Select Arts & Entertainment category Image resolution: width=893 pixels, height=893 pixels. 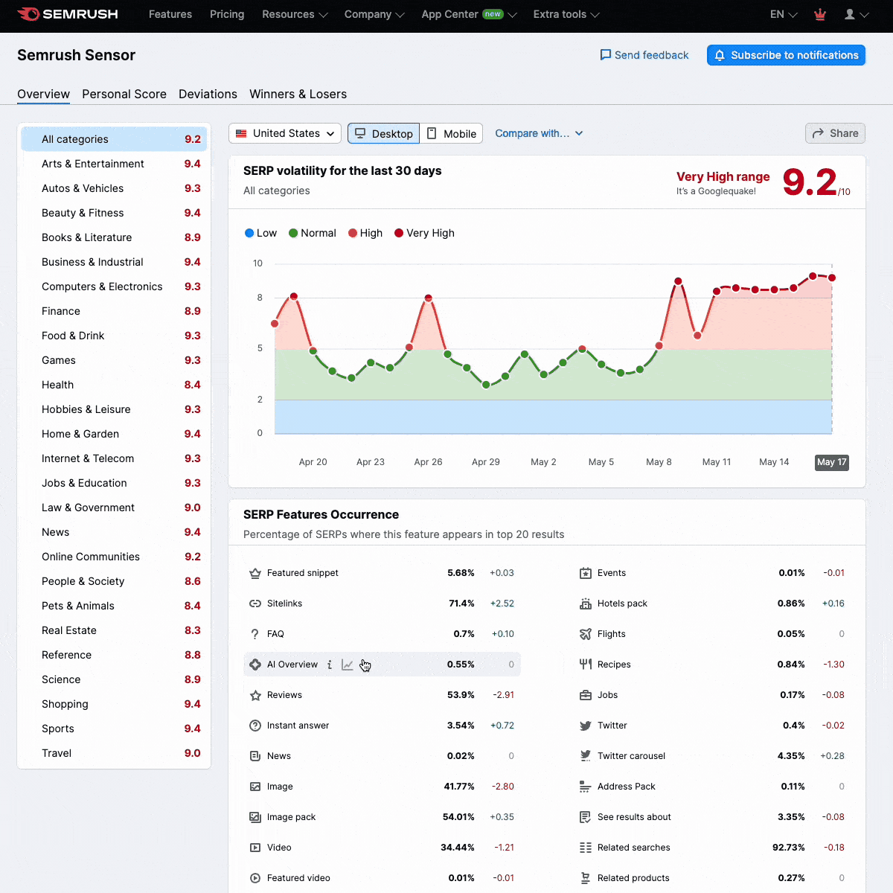114,164
